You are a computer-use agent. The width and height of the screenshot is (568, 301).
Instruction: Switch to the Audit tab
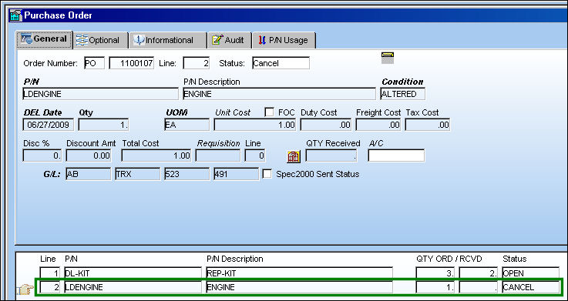[x=230, y=40]
